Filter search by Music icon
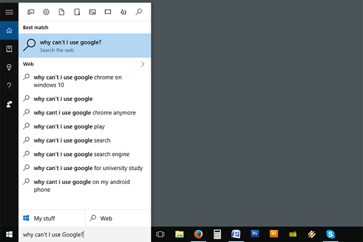The height and width of the screenshot is (242, 363). click(123, 12)
